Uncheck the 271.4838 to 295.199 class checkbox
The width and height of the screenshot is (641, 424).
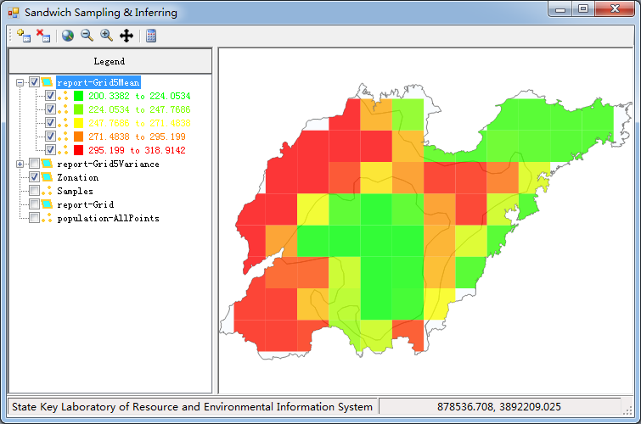click(x=50, y=136)
